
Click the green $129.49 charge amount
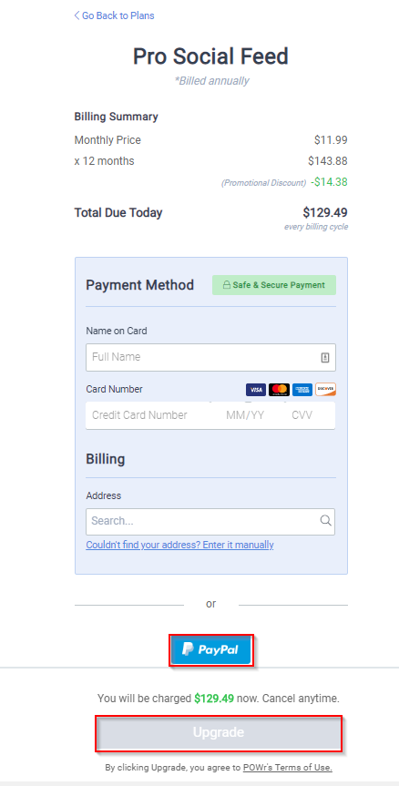tap(214, 698)
